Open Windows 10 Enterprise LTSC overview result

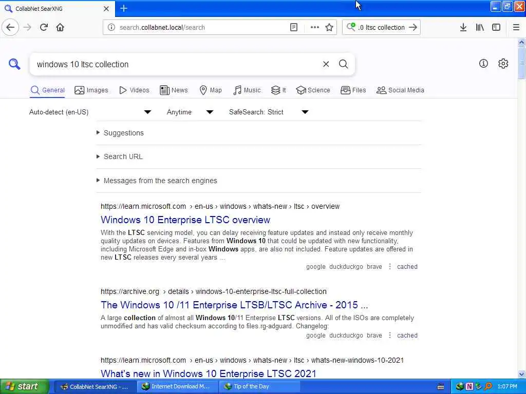[x=185, y=220]
